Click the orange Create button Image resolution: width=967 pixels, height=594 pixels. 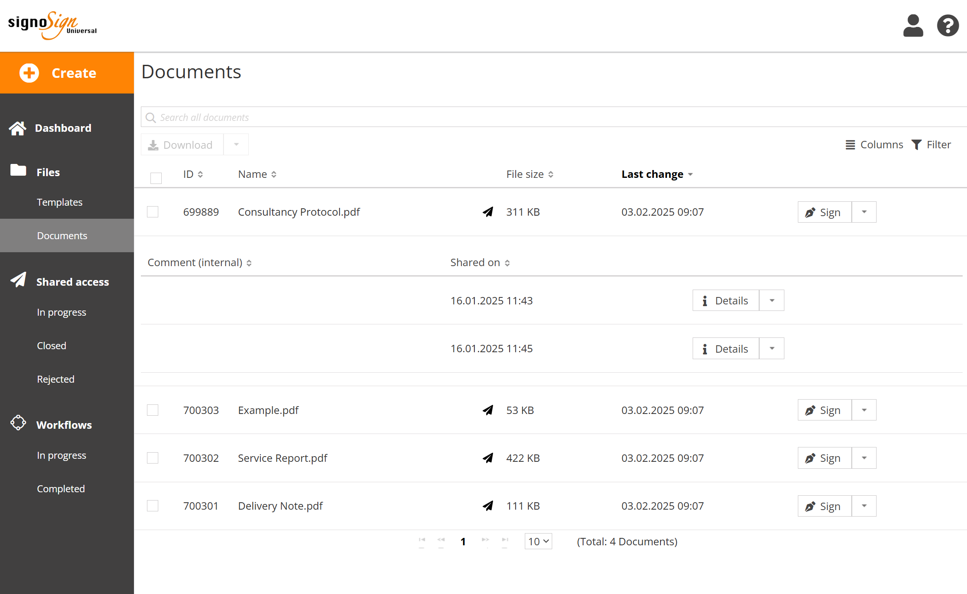pyautogui.click(x=67, y=73)
